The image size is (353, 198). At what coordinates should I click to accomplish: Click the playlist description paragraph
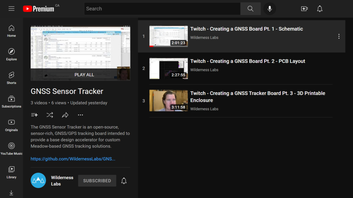pyautogui.click(x=80, y=136)
